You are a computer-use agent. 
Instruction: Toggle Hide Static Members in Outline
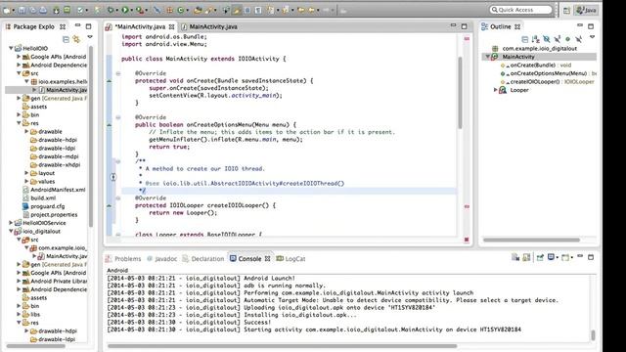[557, 39]
